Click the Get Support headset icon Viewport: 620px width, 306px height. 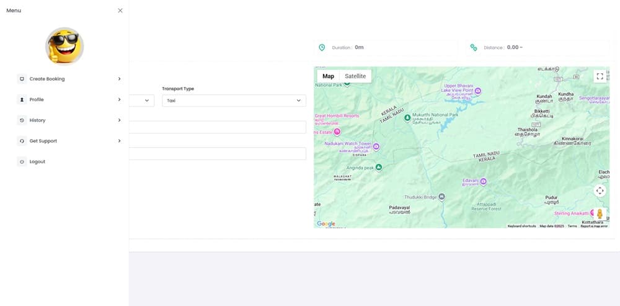tap(22, 141)
